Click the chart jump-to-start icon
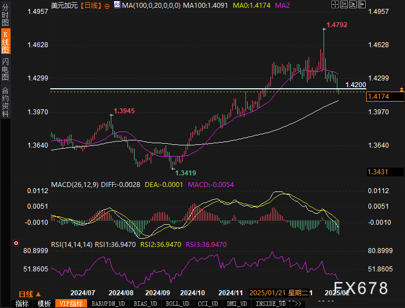Viewport: 405px width, 308px height. [x=344, y=4]
